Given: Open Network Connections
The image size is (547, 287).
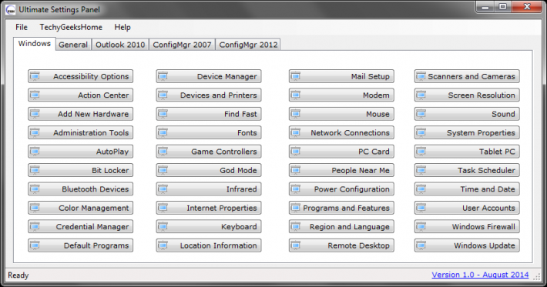Looking at the screenshot, I should pyautogui.click(x=341, y=132).
